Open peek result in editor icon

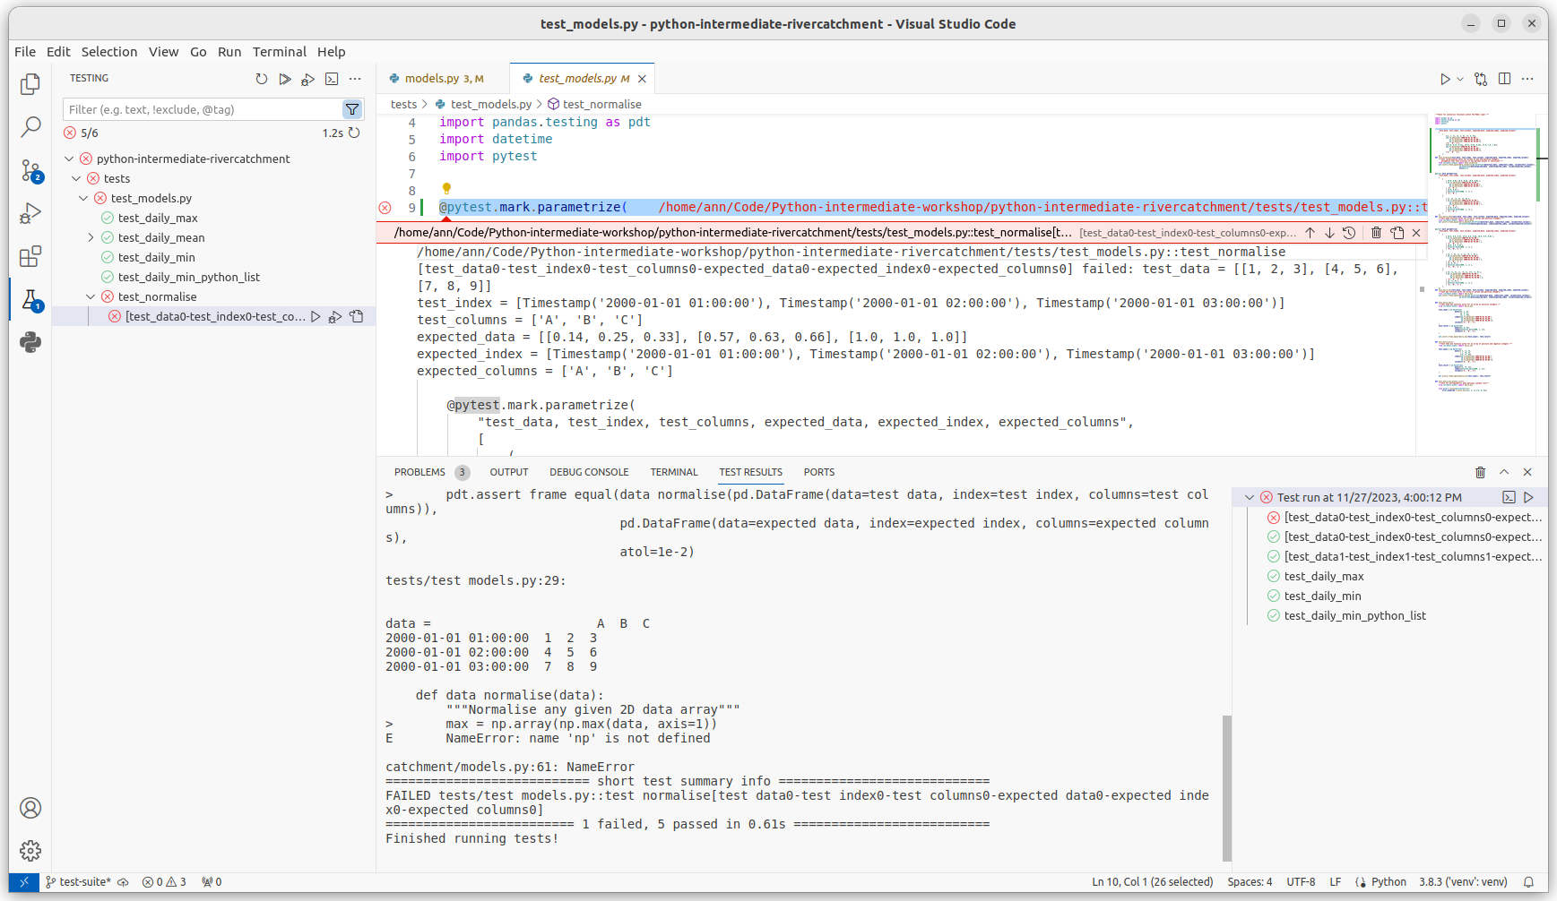(x=1397, y=233)
